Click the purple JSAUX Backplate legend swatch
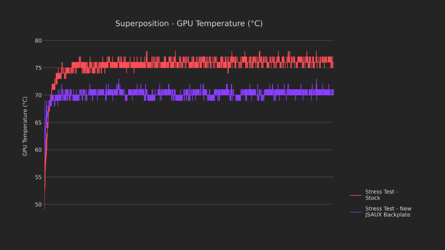This screenshot has width=445, height=250. click(355, 212)
